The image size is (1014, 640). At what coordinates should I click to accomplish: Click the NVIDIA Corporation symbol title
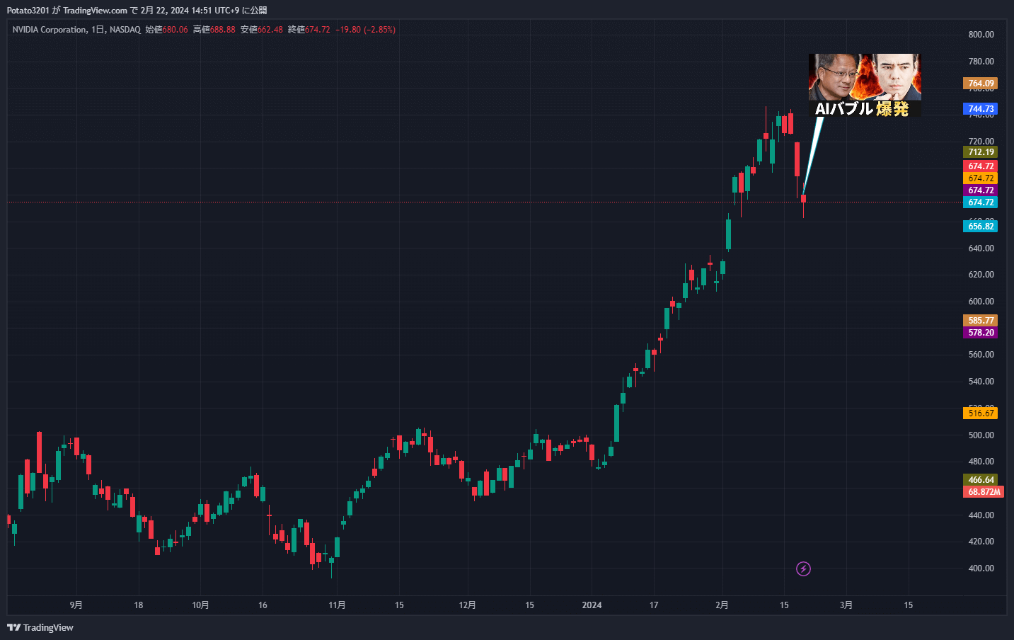coord(50,30)
